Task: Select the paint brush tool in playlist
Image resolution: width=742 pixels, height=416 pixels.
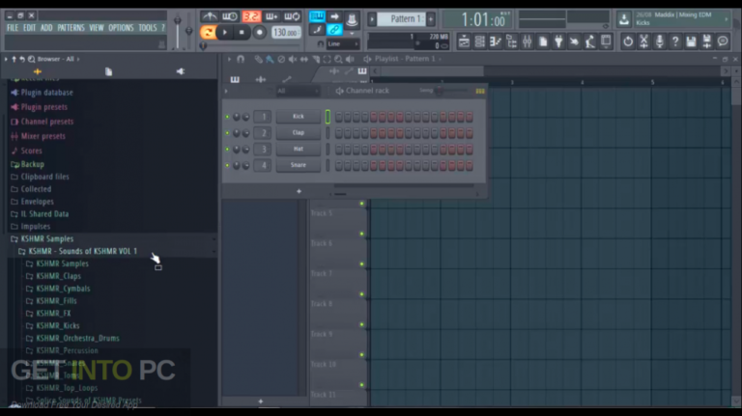Action: click(x=270, y=59)
